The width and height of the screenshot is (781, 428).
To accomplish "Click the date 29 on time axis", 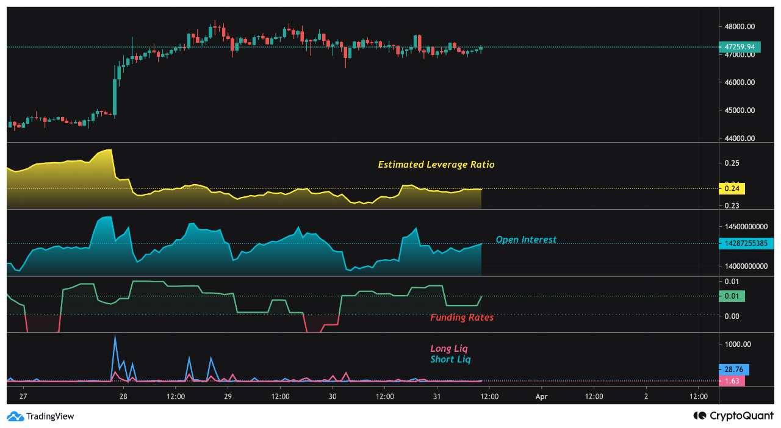I will pos(228,396).
